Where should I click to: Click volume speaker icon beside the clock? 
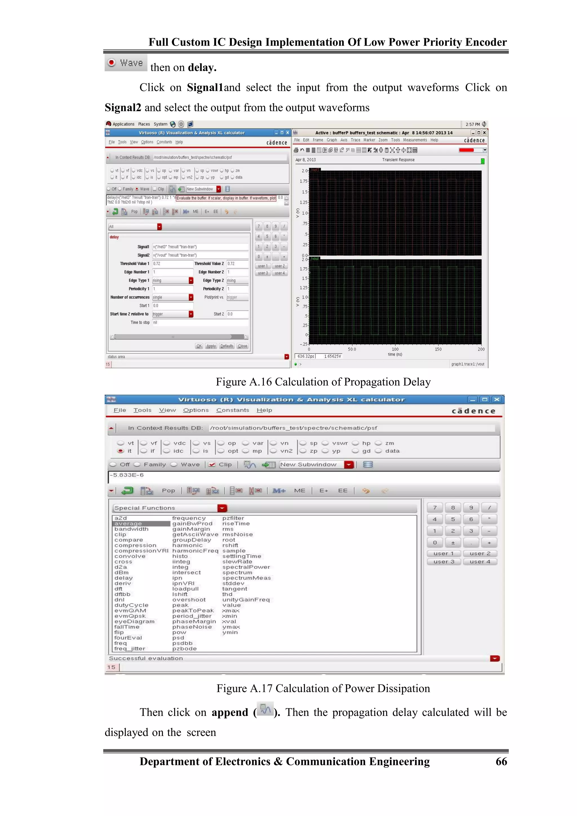point(484,124)
